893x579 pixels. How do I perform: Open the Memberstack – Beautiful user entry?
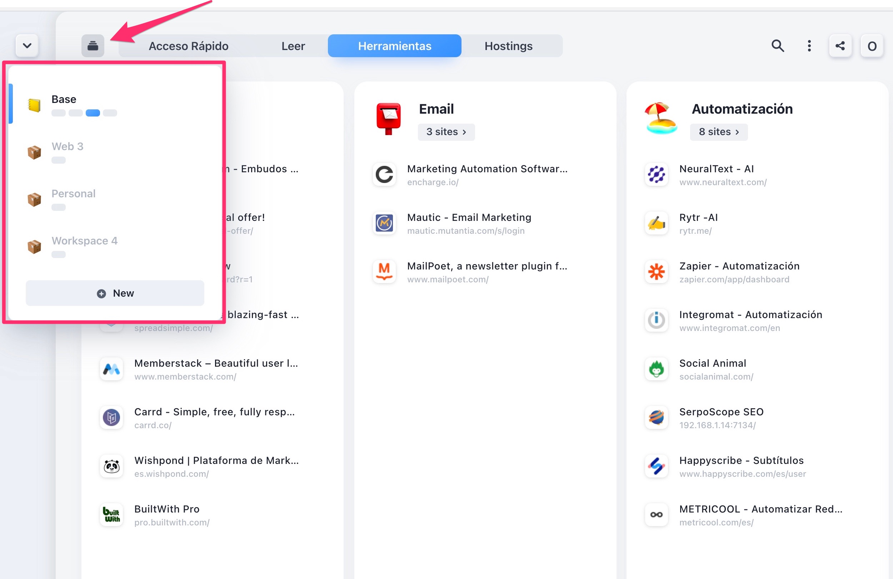point(216,363)
